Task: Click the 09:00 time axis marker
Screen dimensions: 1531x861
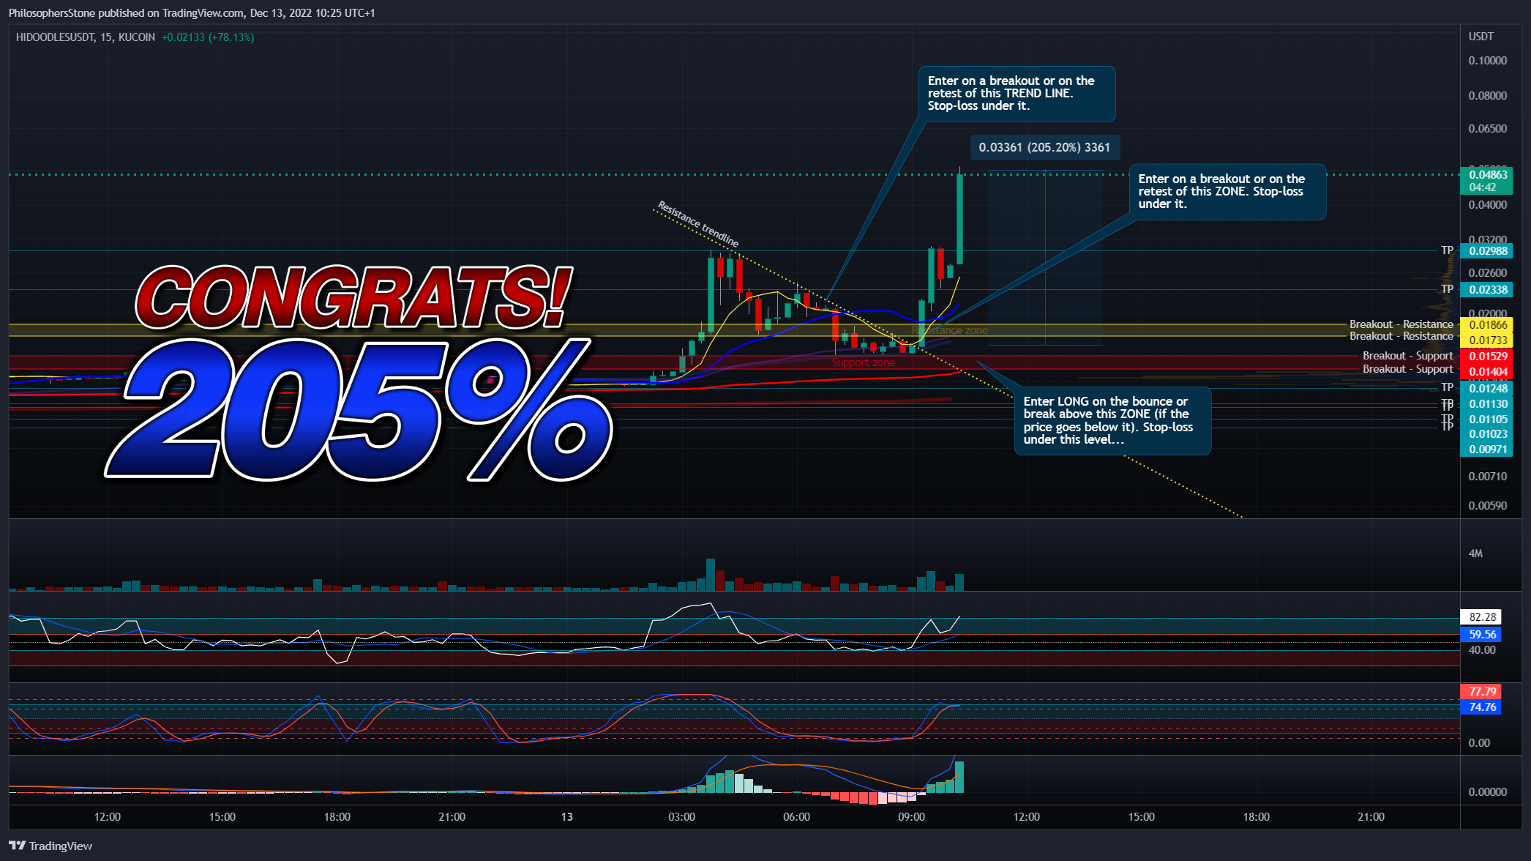Action: [912, 817]
